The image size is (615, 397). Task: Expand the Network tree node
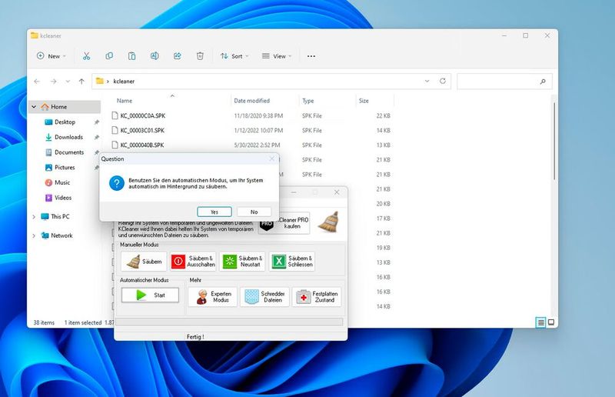coord(34,235)
